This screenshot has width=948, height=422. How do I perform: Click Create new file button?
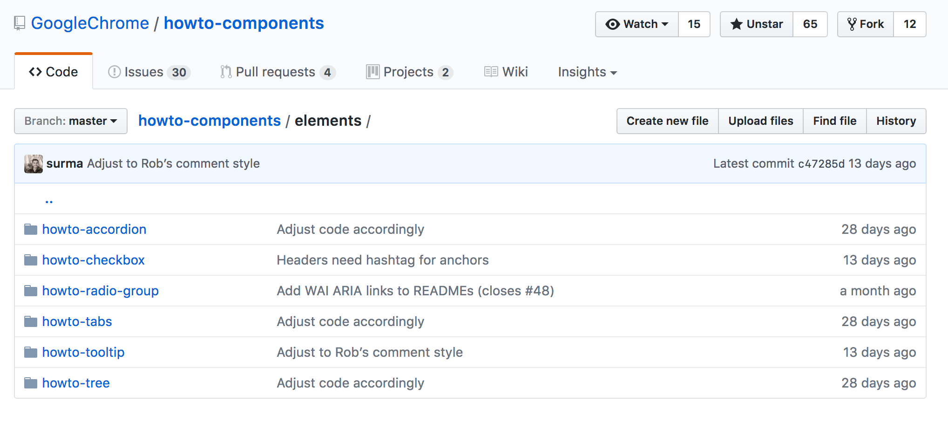667,121
